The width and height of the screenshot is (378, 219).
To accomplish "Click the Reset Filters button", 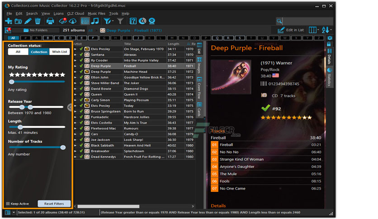I will coord(54,204).
